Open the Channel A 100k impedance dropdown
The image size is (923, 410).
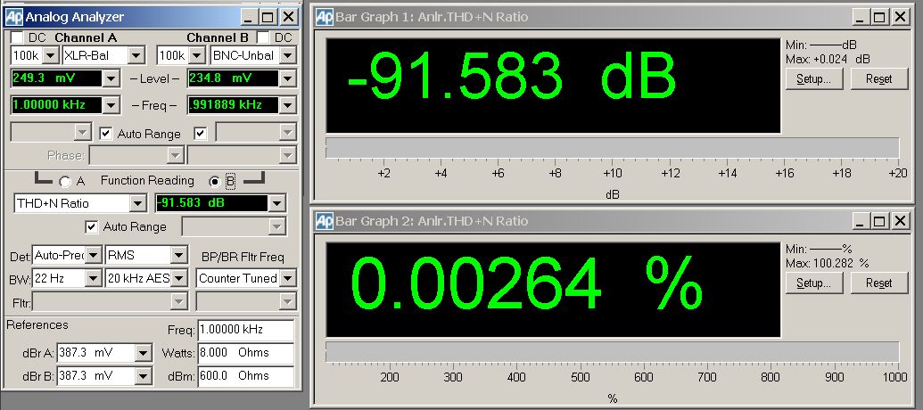(x=51, y=56)
